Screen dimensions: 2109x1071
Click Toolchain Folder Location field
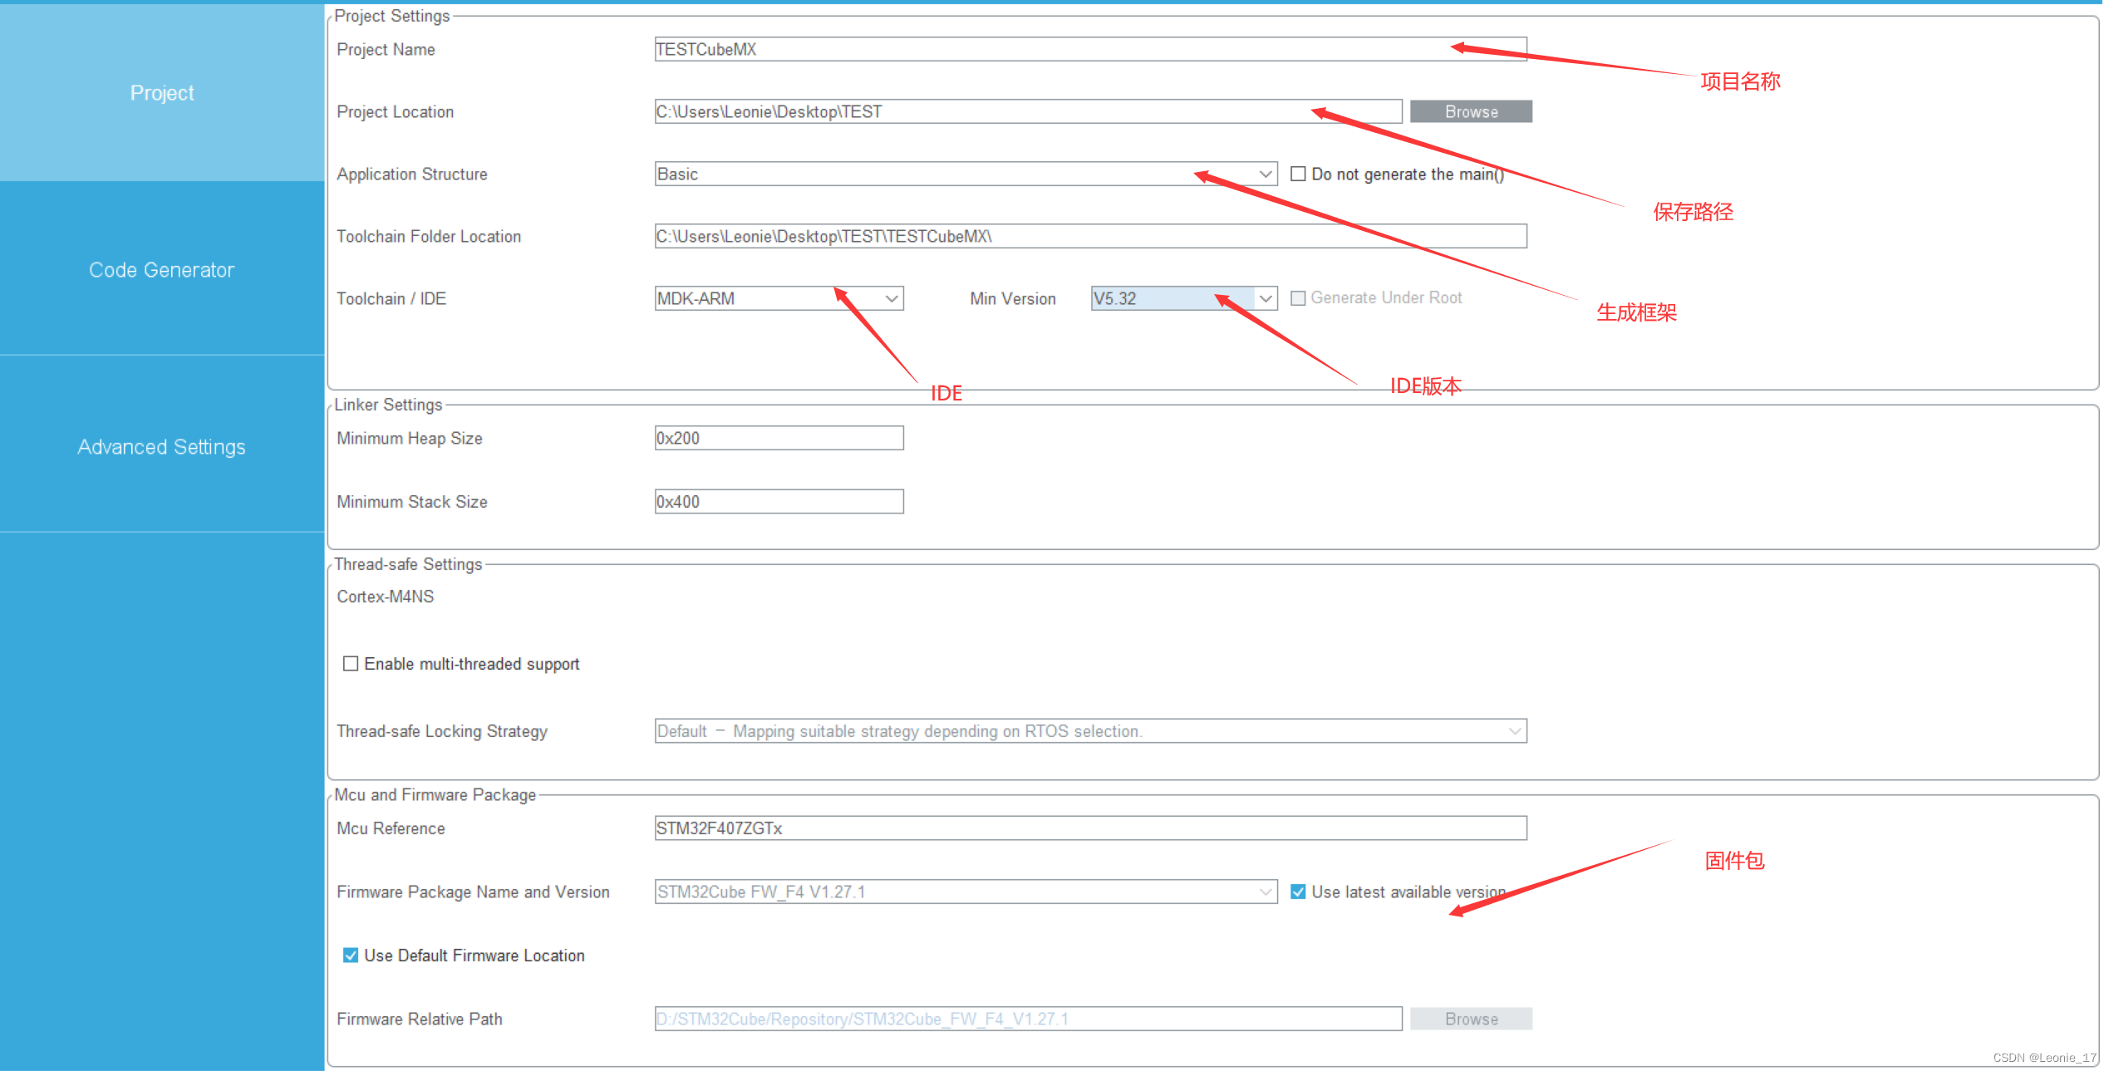click(1090, 236)
